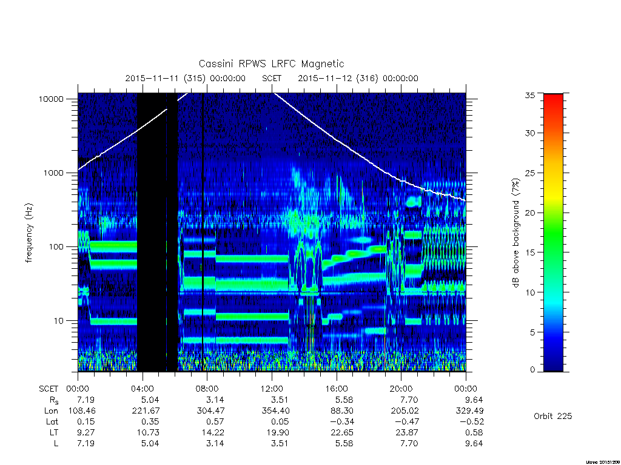Click the Rs row label
This screenshot has height=465, width=621.
(54, 400)
